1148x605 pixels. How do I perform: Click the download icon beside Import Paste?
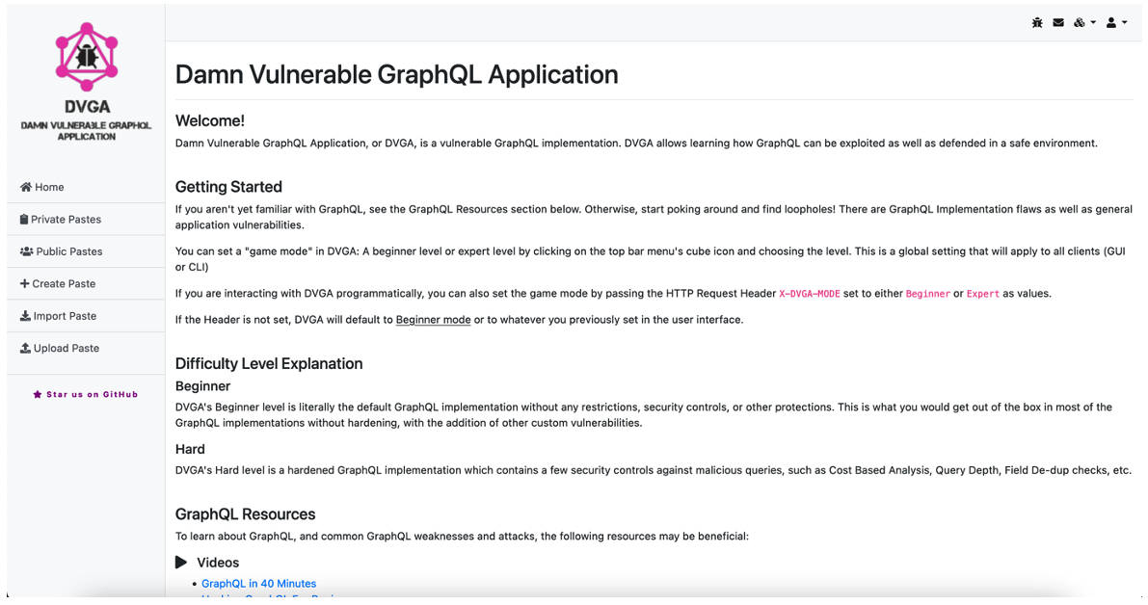25,316
